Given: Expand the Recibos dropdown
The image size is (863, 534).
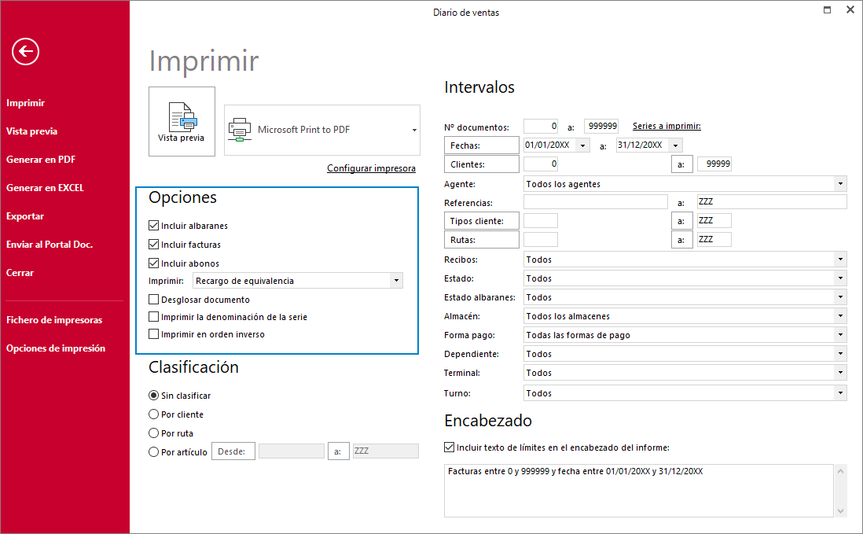Looking at the screenshot, I should click(840, 260).
